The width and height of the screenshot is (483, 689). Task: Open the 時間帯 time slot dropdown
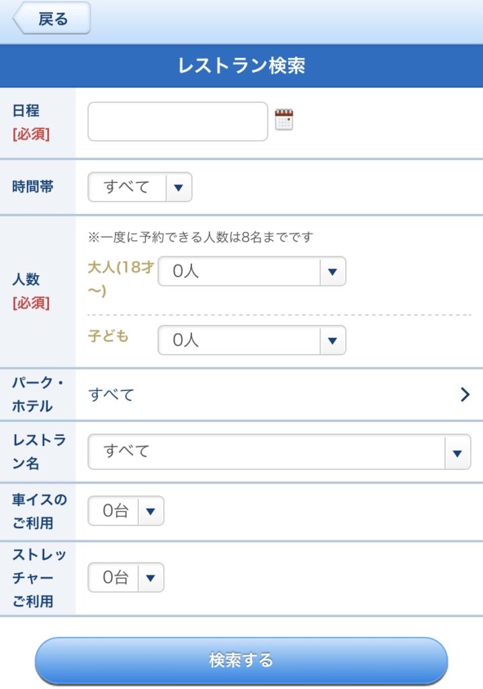click(x=140, y=187)
